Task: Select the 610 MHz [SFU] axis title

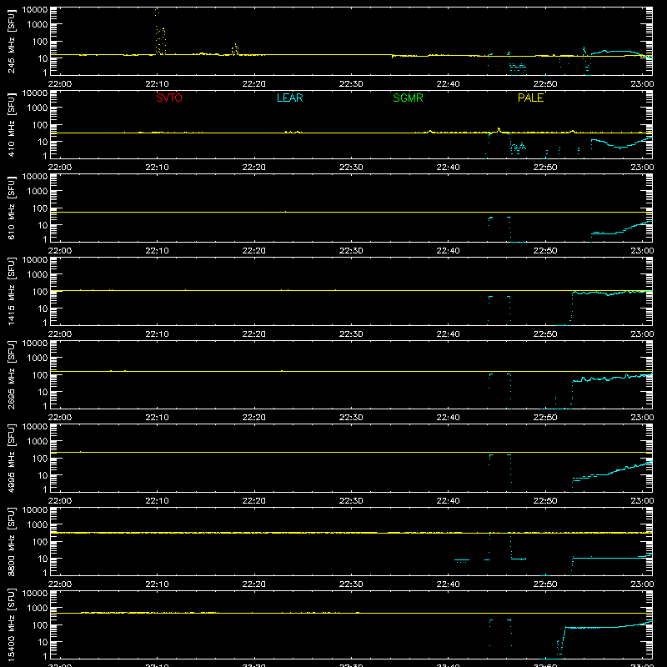Action: (x=11, y=208)
